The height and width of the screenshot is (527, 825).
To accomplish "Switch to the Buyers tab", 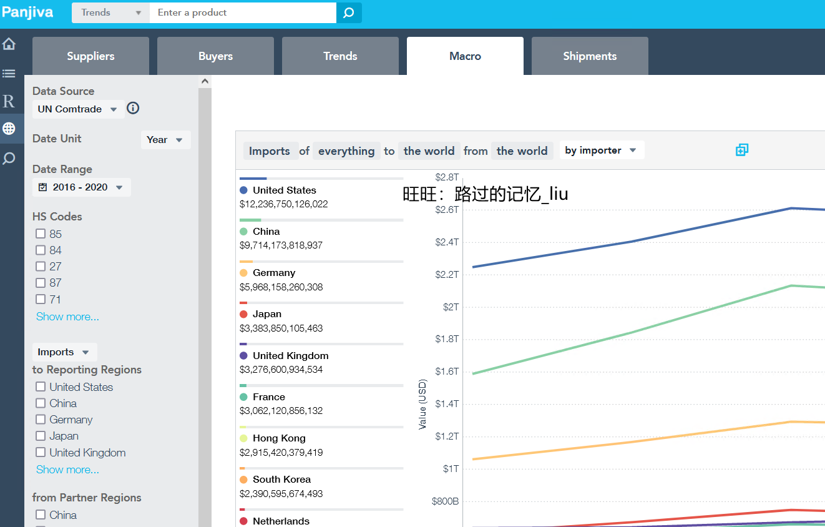I will click(215, 56).
